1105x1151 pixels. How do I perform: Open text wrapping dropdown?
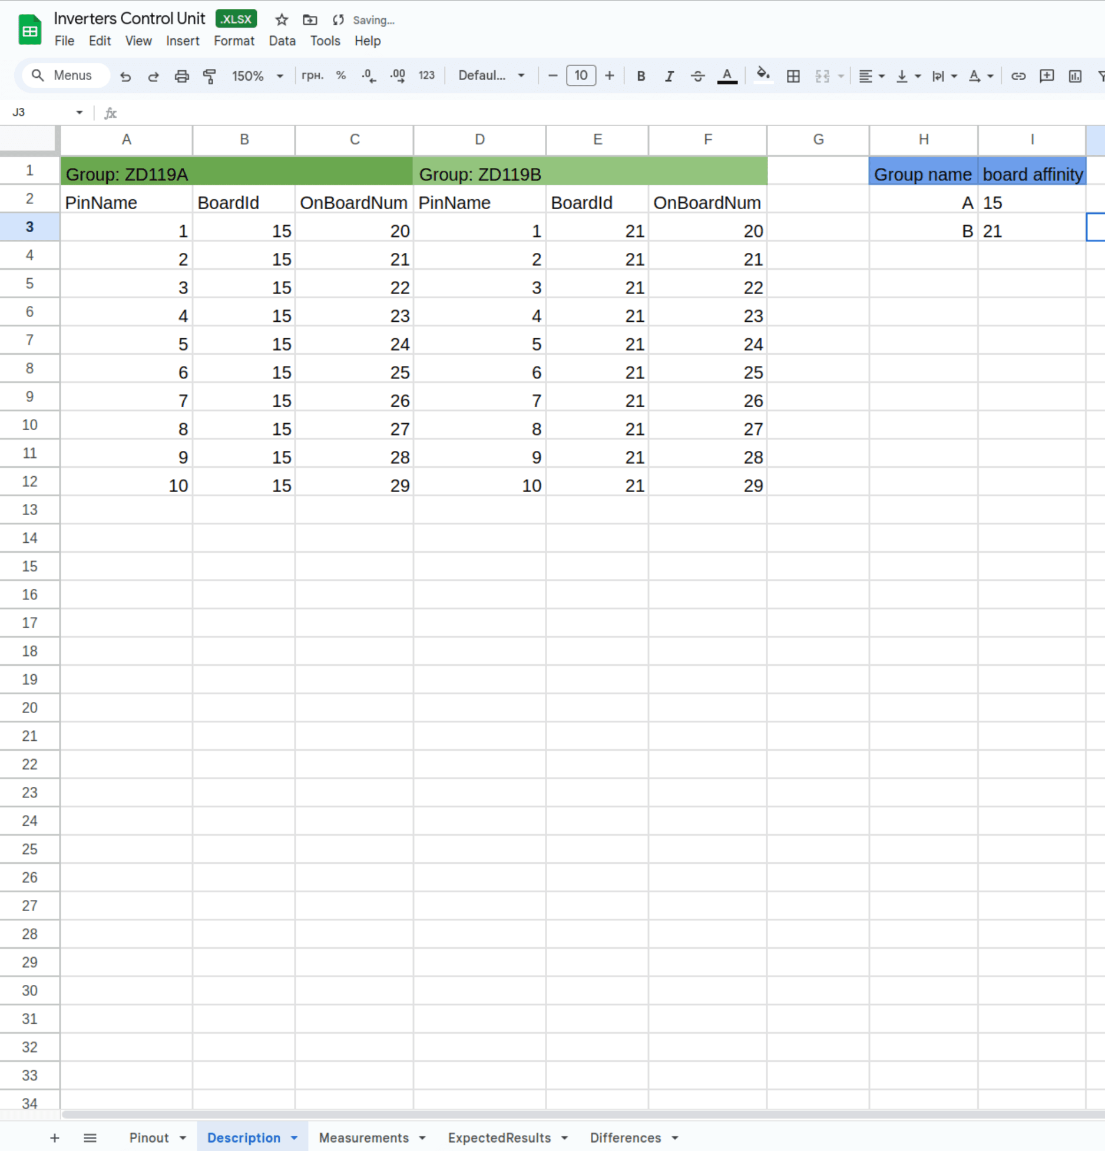pyautogui.click(x=944, y=76)
